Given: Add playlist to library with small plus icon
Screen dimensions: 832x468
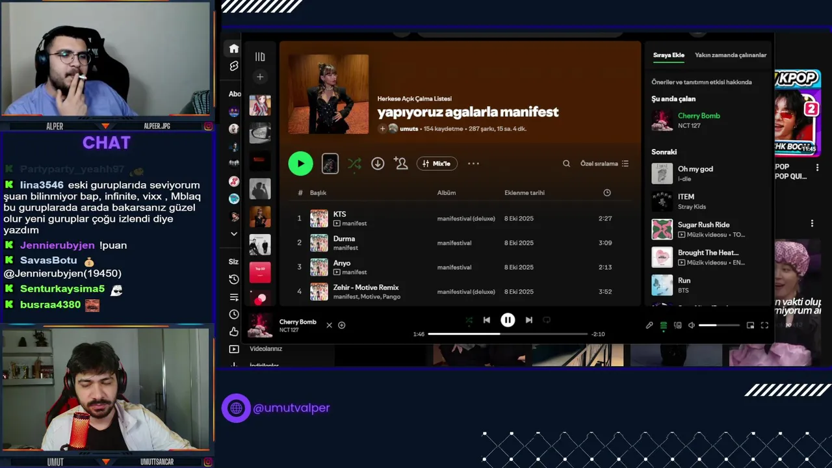Looking at the screenshot, I should [x=382, y=129].
